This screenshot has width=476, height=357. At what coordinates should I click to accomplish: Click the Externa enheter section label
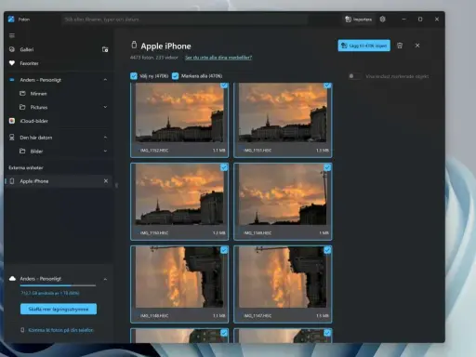point(26,167)
